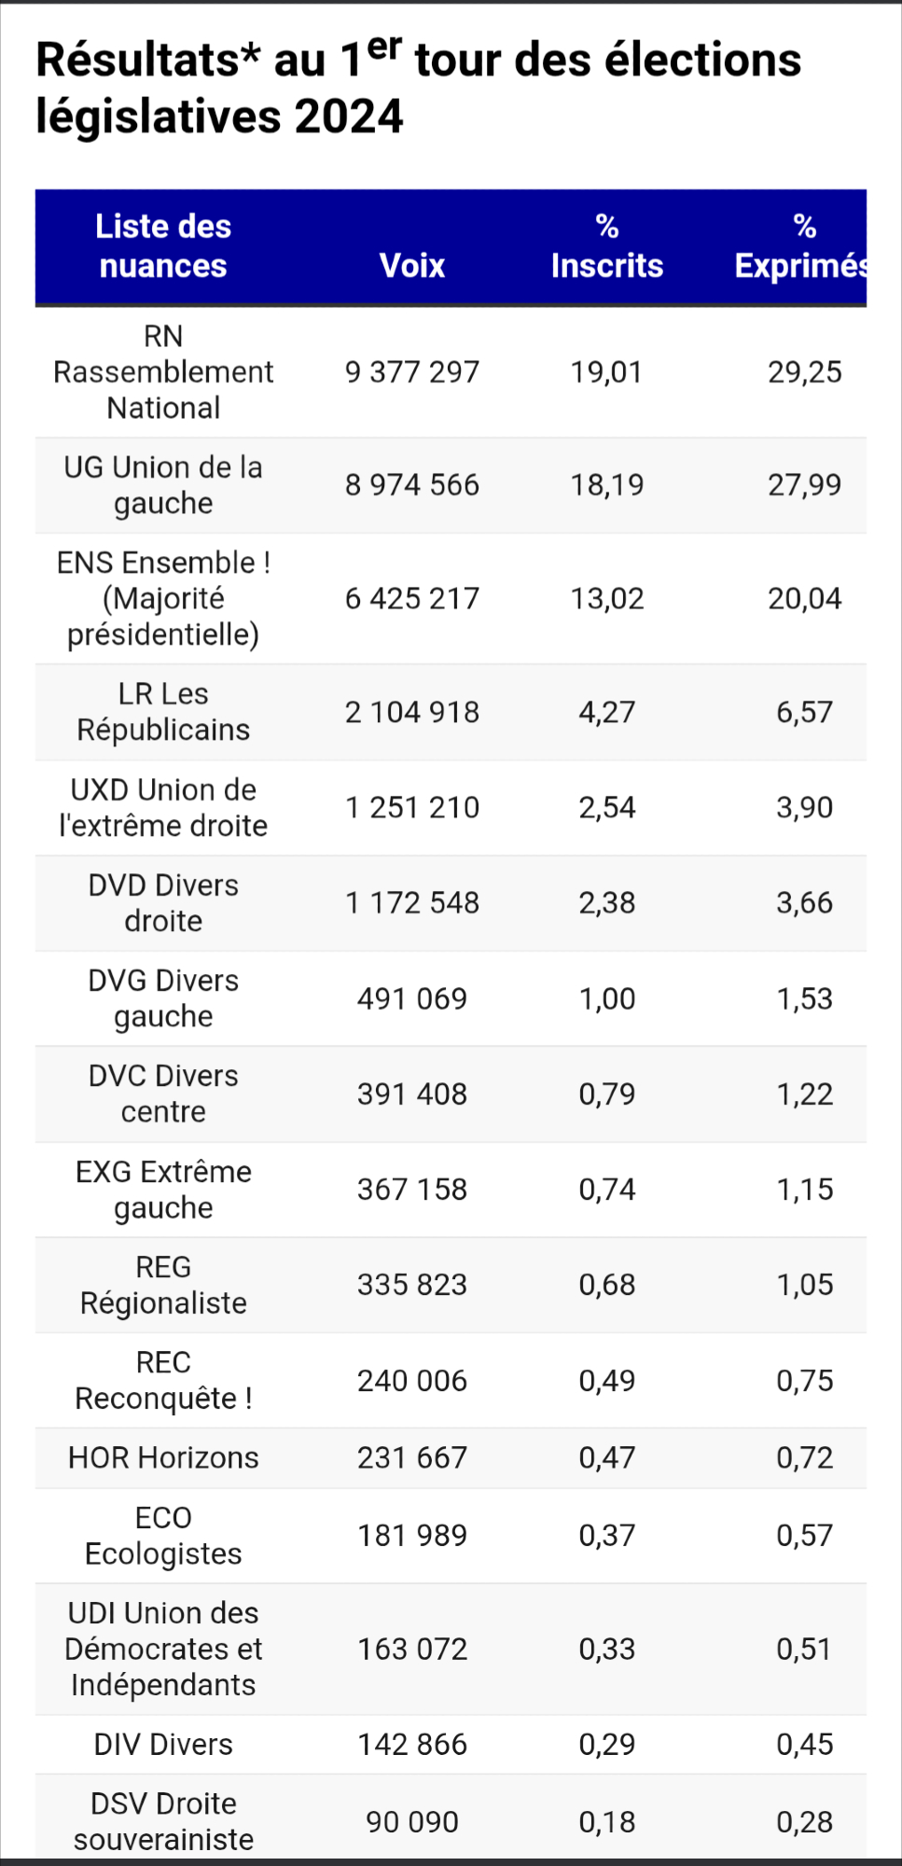Select the 27,99 percentage cell
902x1866 pixels.
tap(804, 485)
